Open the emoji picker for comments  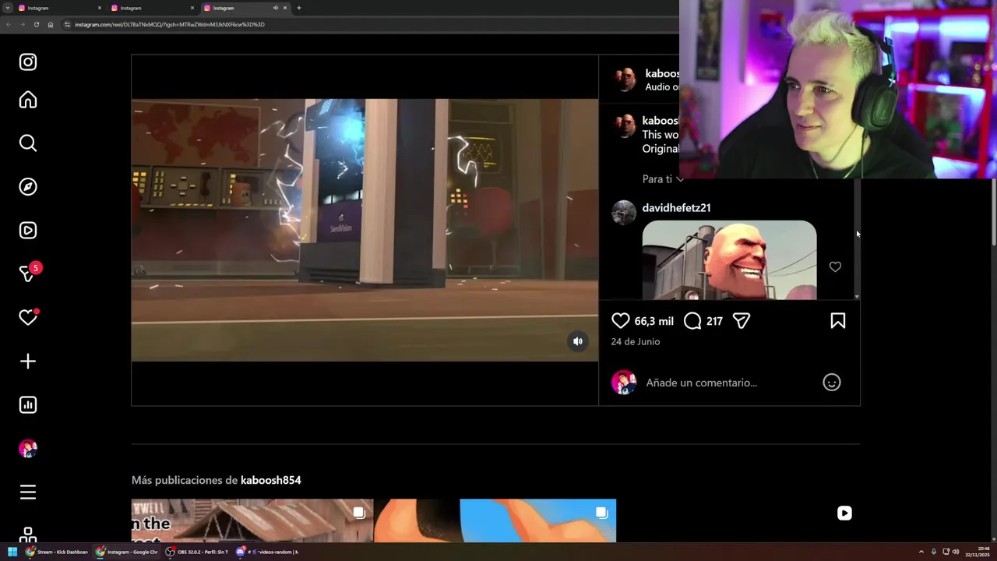[832, 383]
